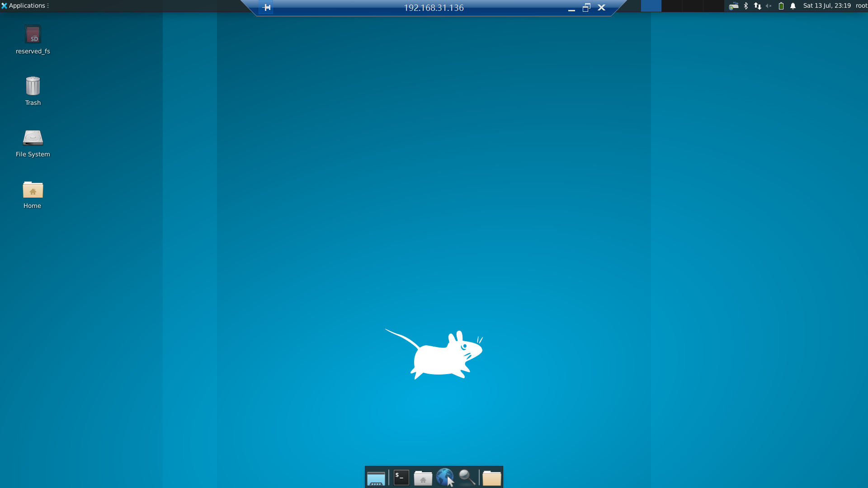The width and height of the screenshot is (868, 488).
Task: Select the File System drive icon
Action: (x=33, y=138)
